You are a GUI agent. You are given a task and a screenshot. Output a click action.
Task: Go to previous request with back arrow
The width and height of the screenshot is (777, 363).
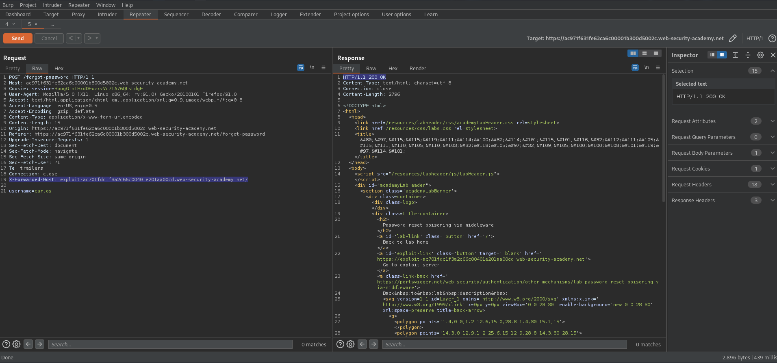coord(71,38)
